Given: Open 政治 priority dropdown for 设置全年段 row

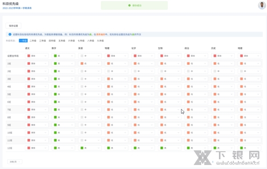Looking at the screenshot, I should (196, 56).
